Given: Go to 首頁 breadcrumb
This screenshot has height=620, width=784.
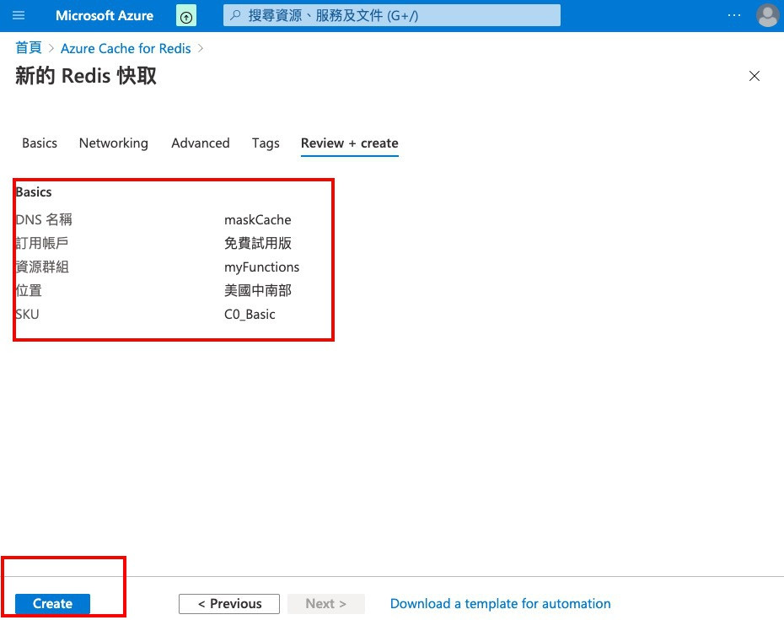Looking at the screenshot, I should (29, 48).
